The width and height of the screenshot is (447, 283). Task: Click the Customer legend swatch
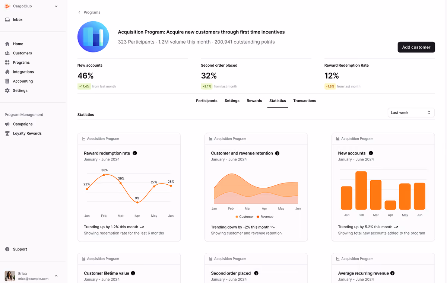(237, 217)
